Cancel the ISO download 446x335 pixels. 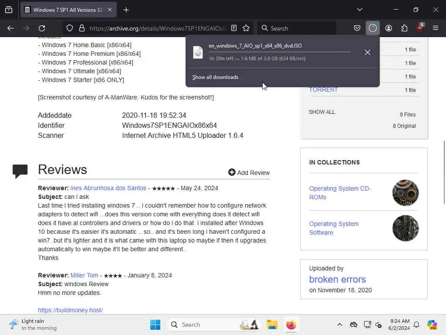368,52
